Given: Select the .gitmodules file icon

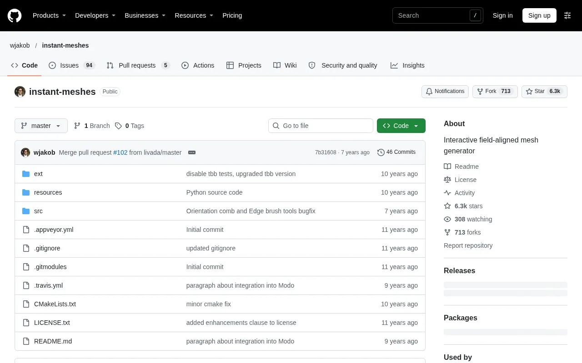Looking at the screenshot, I should coord(26,267).
